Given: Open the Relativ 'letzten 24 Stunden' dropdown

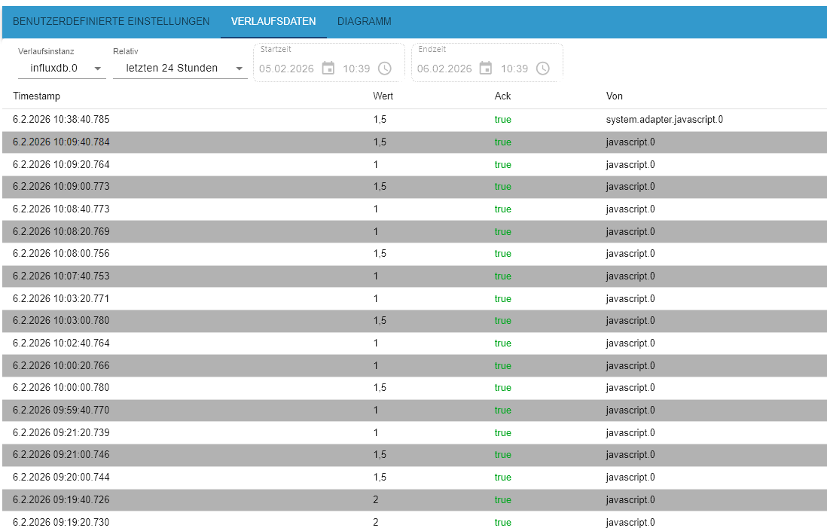Looking at the screenshot, I should pos(179,69).
